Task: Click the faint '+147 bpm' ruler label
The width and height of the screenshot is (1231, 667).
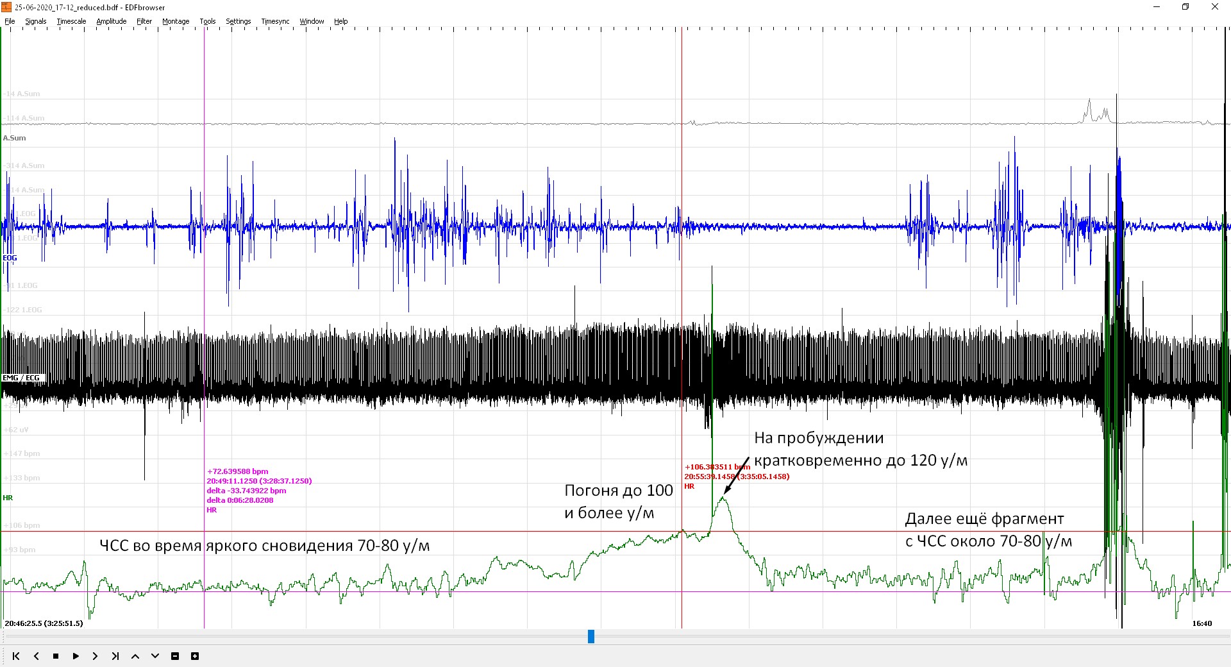Action: [22, 453]
